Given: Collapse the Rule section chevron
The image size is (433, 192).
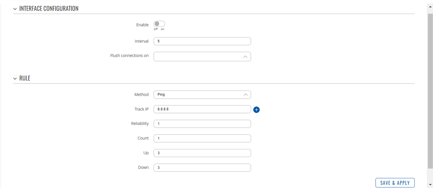Looking at the screenshot, I should click(15, 79).
